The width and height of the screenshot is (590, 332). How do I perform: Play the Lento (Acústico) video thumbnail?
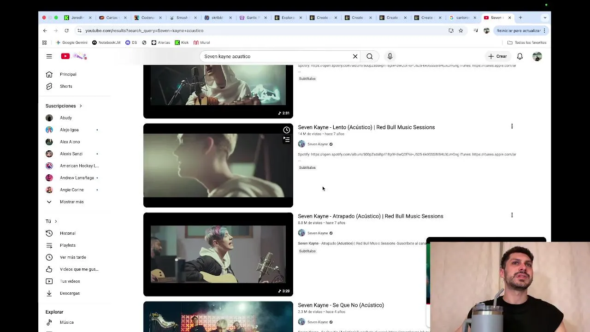coord(218,166)
